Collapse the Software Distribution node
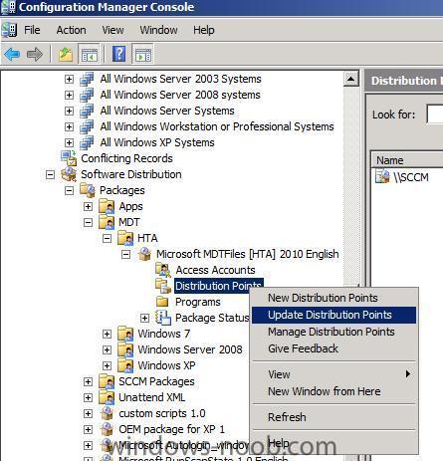 click(x=50, y=174)
